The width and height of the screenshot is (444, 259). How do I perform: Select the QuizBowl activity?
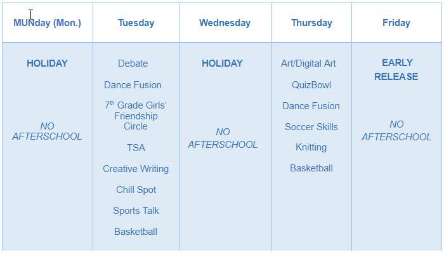[x=311, y=85]
